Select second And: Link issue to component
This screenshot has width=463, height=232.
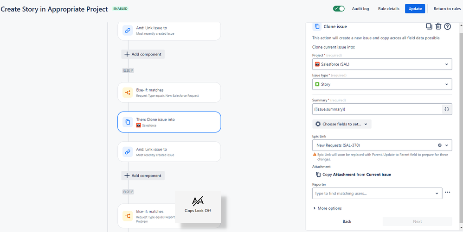click(x=169, y=152)
